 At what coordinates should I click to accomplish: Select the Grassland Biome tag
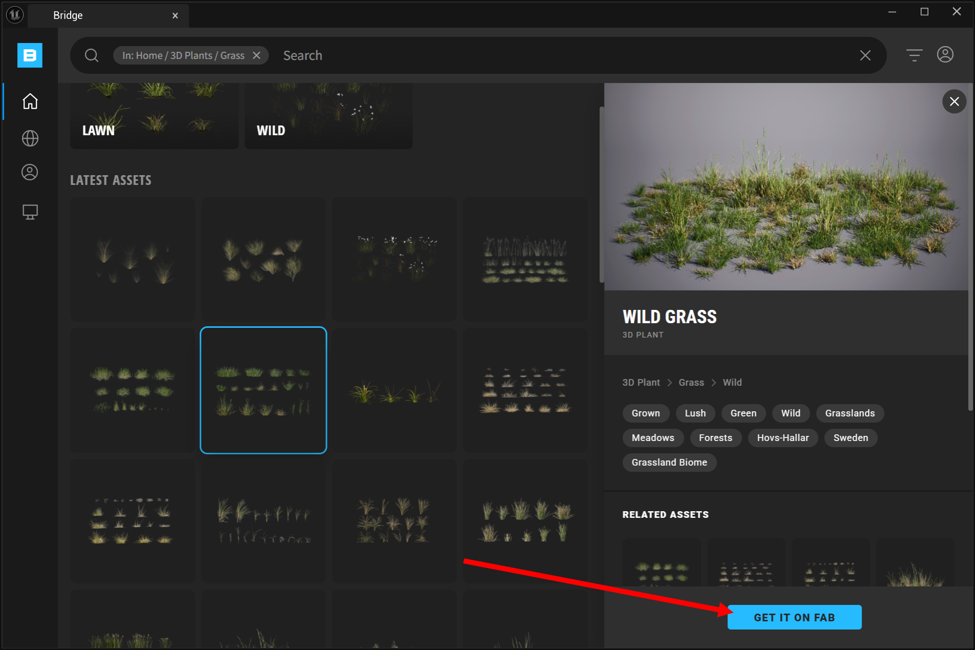[669, 463]
